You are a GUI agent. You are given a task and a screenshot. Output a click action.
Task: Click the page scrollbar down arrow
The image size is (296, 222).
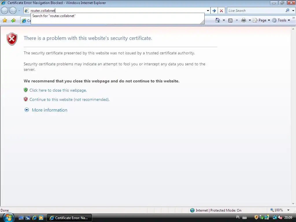coord(293,204)
